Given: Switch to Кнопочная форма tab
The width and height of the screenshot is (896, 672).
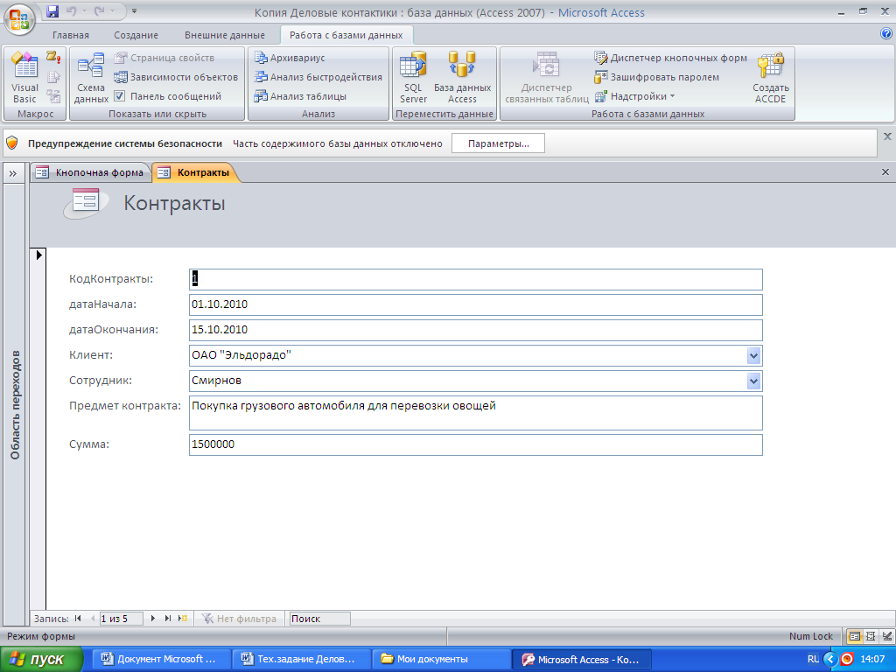Looking at the screenshot, I should tap(90, 172).
